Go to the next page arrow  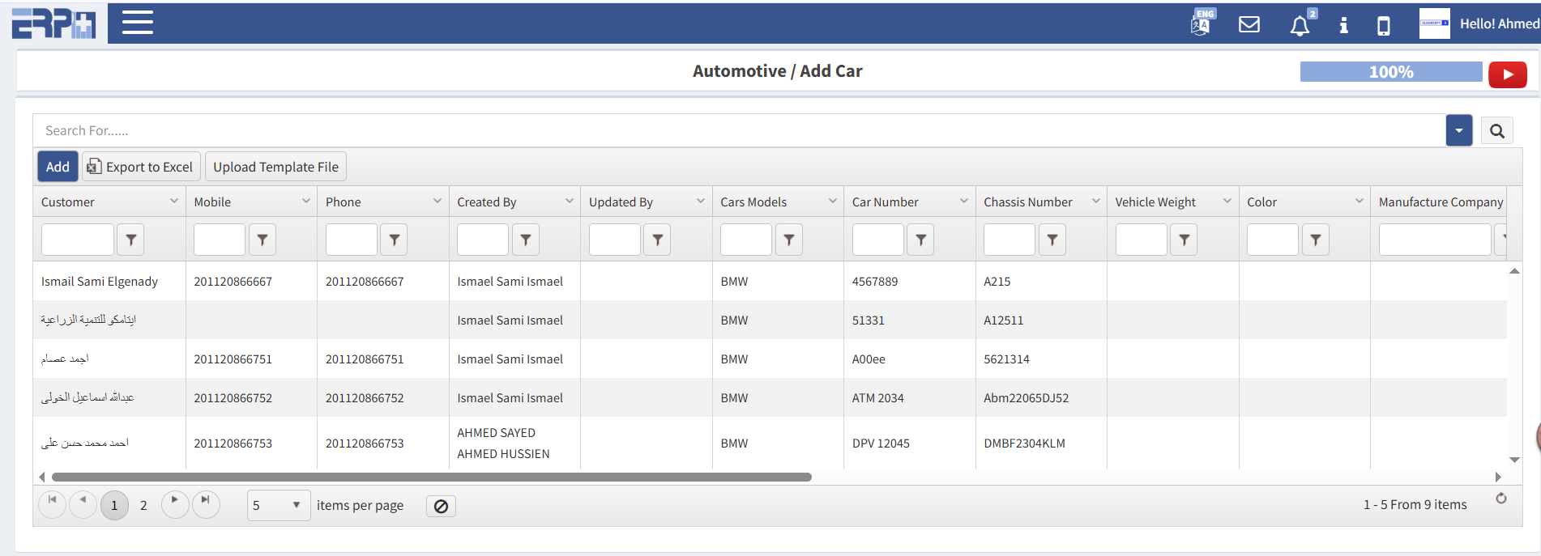pyautogui.click(x=174, y=502)
